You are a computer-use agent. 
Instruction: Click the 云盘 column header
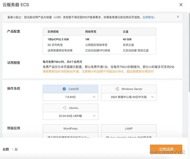point(126,32)
